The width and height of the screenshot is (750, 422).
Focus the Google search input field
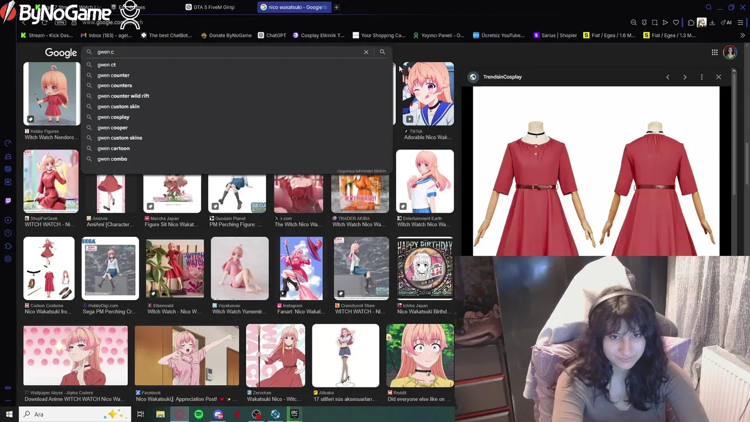(229, 52)
